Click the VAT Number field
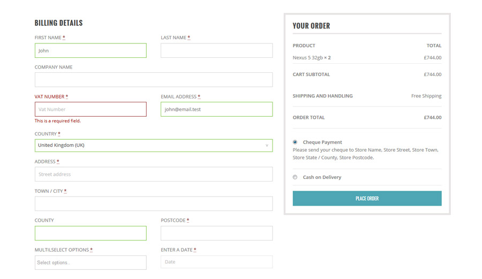The image size is (482, 279). [x=91, y=109]
